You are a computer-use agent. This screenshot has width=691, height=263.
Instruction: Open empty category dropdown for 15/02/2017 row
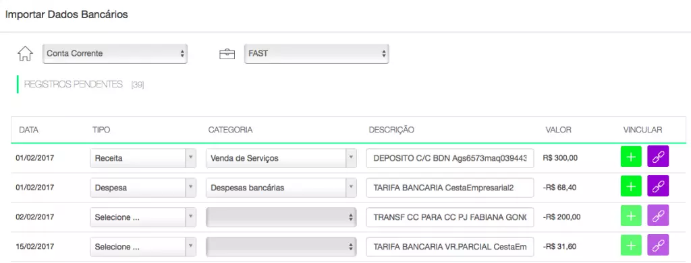(x=281, y=247)
